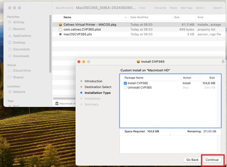Click Back/Forward in the Finder toolbar
This screenshot has height=167, width=227.
coord(65,8)
